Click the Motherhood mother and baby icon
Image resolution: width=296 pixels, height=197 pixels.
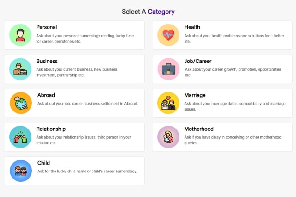pyautogui.click(x=168, y=136)
